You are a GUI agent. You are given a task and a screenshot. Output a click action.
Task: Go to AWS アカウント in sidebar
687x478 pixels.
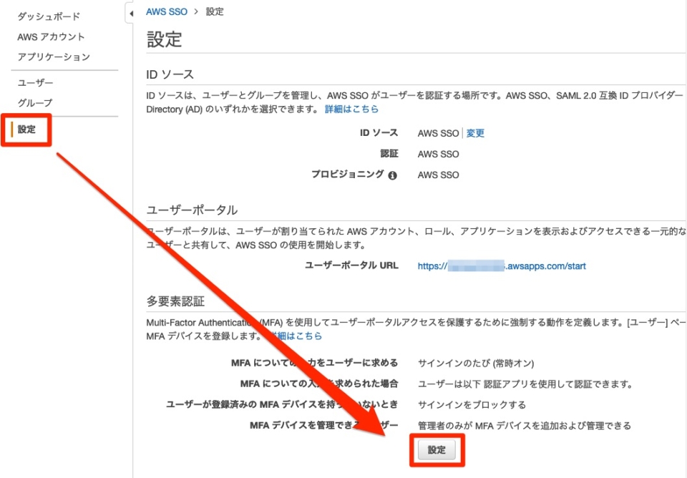tap(51, 36)
